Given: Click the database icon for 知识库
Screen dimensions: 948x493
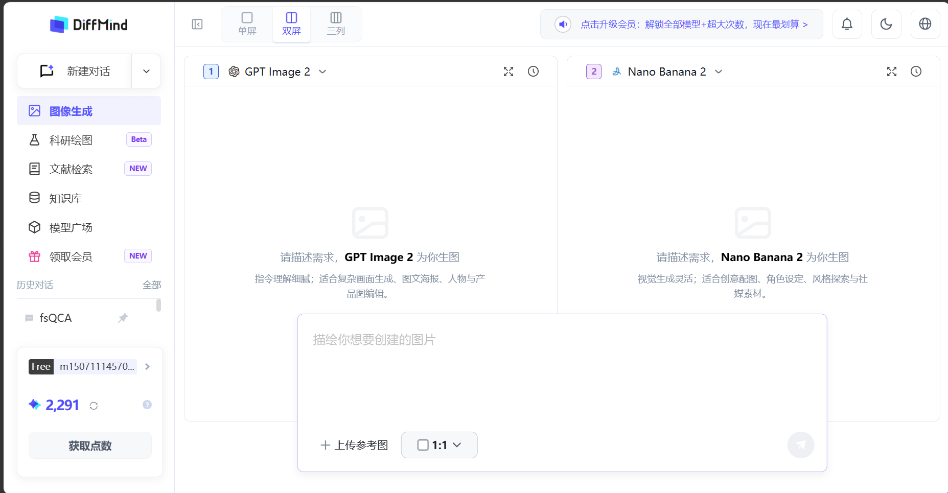Looking at the screenshot, I should click(x=35, y=198).
